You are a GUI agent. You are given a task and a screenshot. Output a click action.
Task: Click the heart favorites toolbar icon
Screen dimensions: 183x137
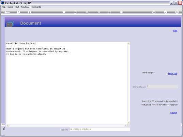[x=64, y=12]
